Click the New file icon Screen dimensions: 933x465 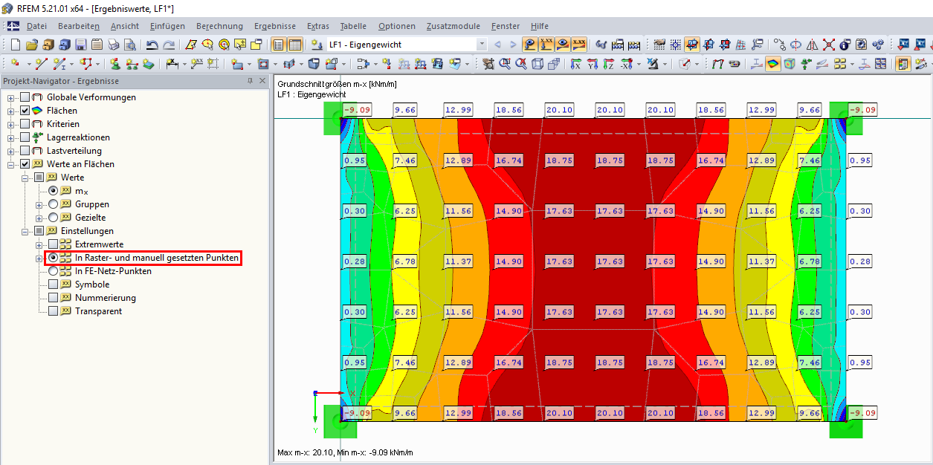pos(16,45)
